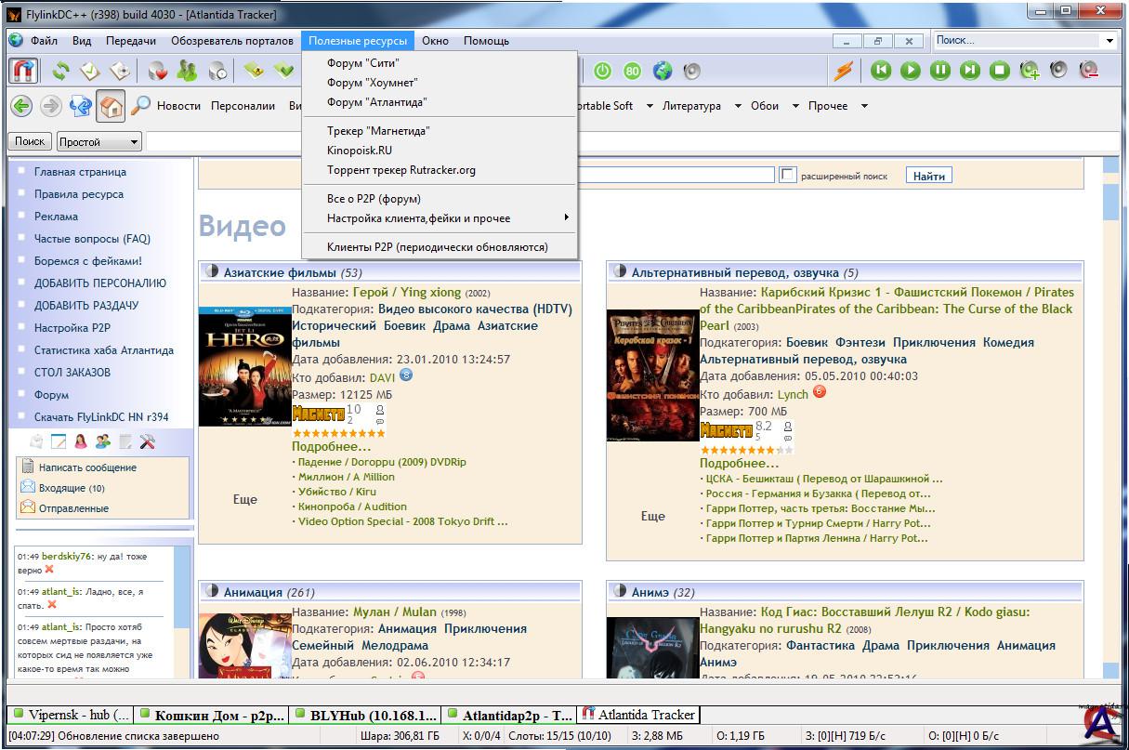Switch to the 'Vipernsk - hub' tab
Viewport: 1129px width, 750px height.
[x=72, y=715]
